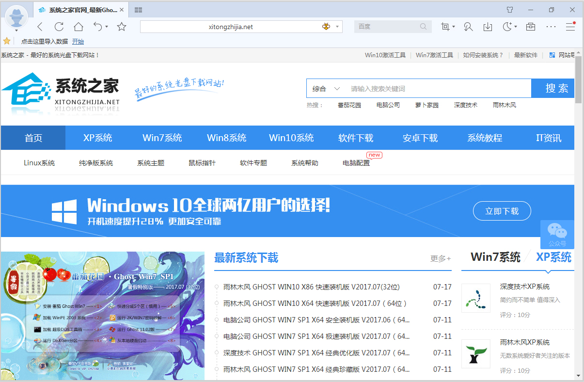The width and height of the screenshot is (584, 382).
Task: Switch to the XP系统 side tab
Action: coord(553,257)
